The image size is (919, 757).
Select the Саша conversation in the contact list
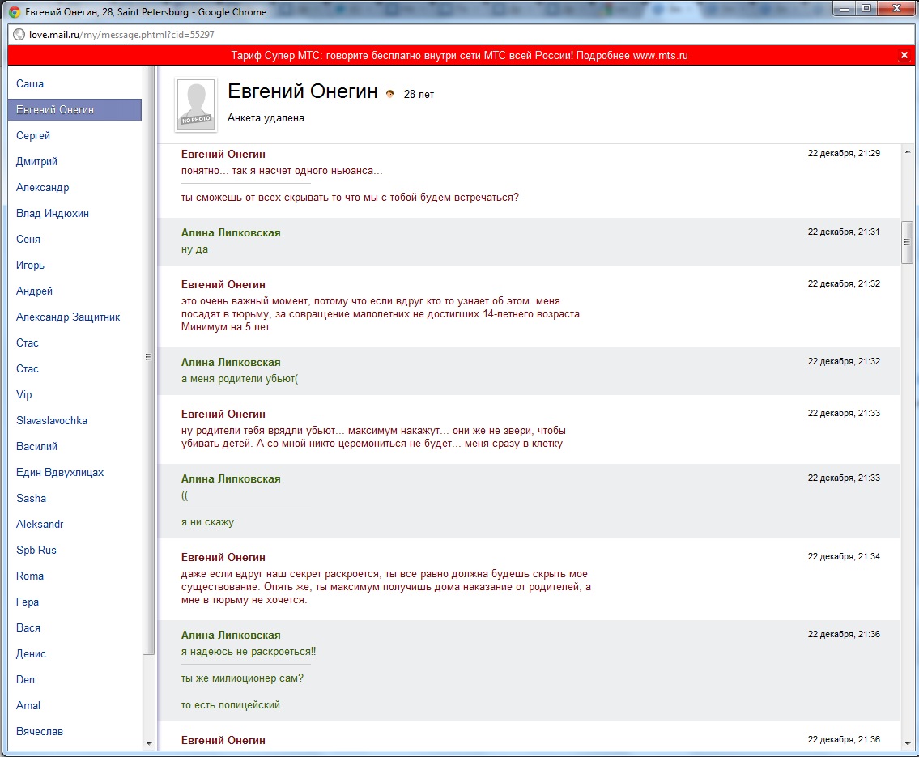click(x=30, y=83)
